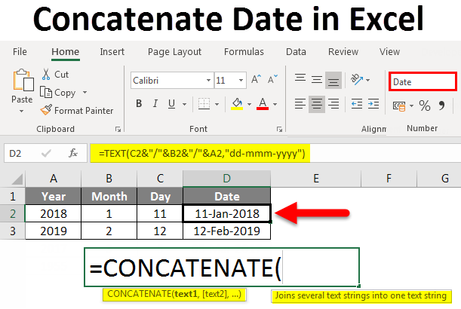Select cell containing 11-Jan-2018
This screenshot has width=461, height=309.
click(226, 213)
